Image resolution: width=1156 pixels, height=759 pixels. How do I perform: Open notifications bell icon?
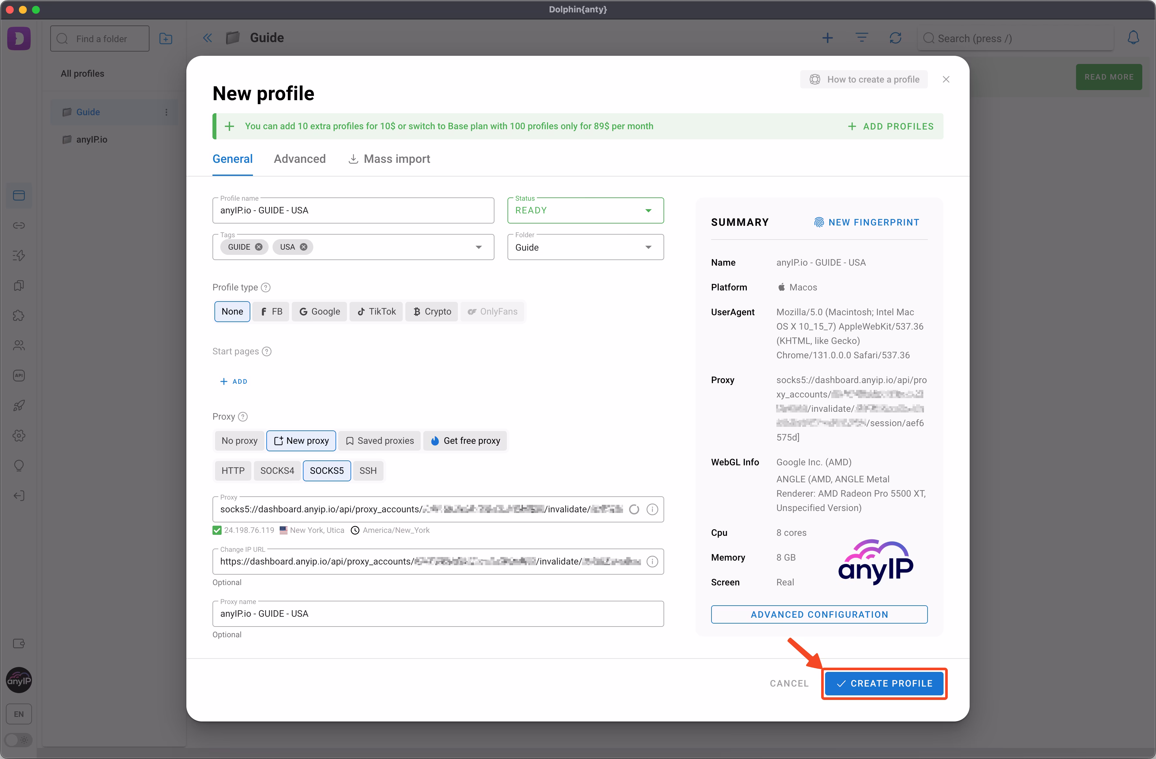(1133, 38)
